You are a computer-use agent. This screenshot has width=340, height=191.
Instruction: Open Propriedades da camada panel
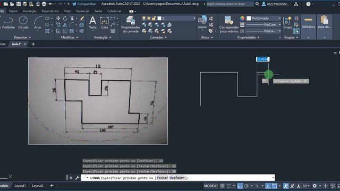pyautogui.click(x=130, y=24)
